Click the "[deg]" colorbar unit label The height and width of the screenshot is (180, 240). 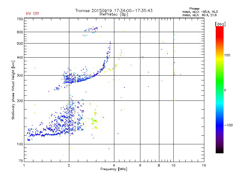coord(220,24)
